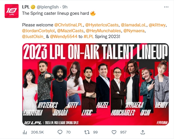Viewport: 174px width, 139px height.
Task: Visit the @JamadaLoL profile mention
Action: click(x=134, y=25)
